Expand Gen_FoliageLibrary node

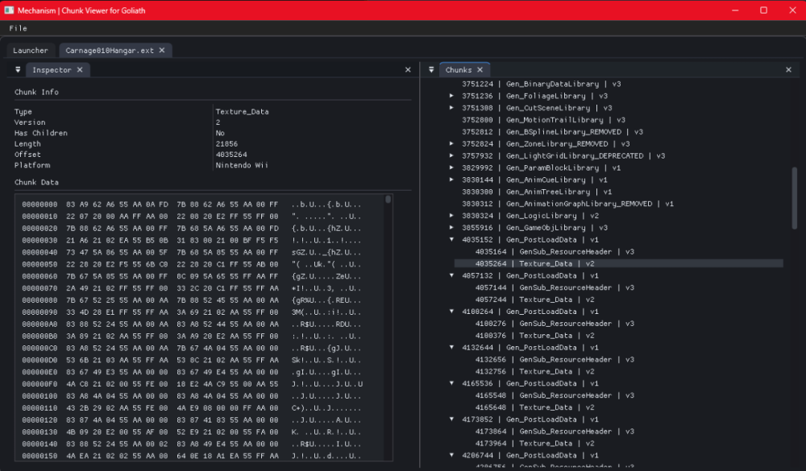click(452, 96)
